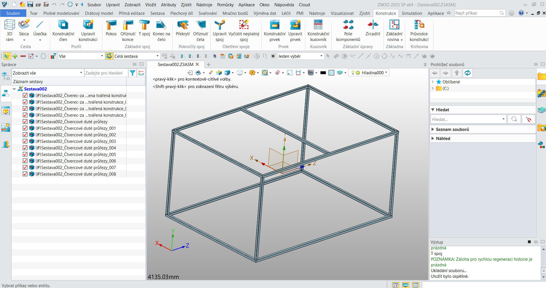Expand the Seznam souborů section
The image size is (546, 288).
[x=433, y=129]
